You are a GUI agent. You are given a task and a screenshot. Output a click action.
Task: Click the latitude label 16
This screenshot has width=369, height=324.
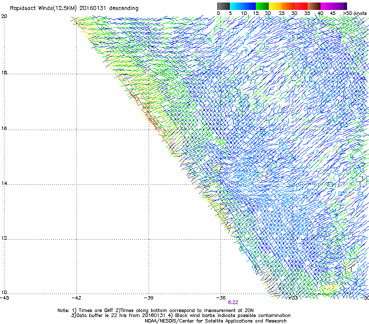point(4,128)
